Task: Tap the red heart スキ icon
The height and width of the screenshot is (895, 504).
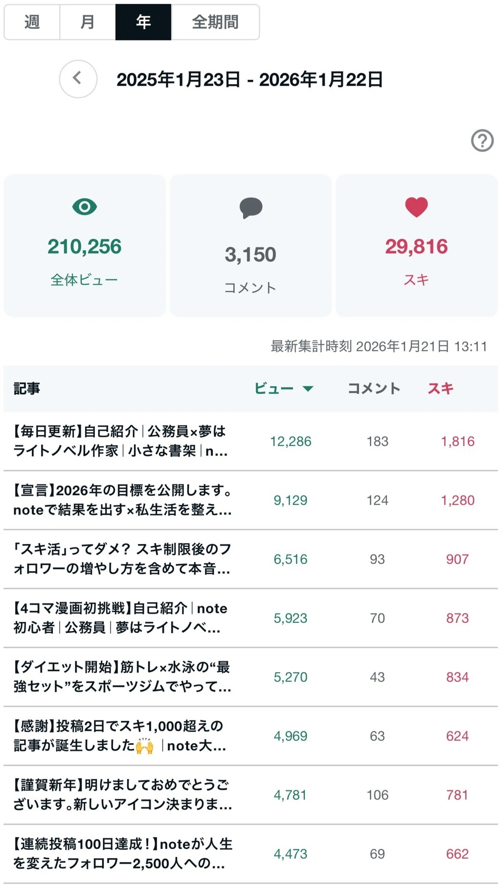Action: (x=416, y=207)
